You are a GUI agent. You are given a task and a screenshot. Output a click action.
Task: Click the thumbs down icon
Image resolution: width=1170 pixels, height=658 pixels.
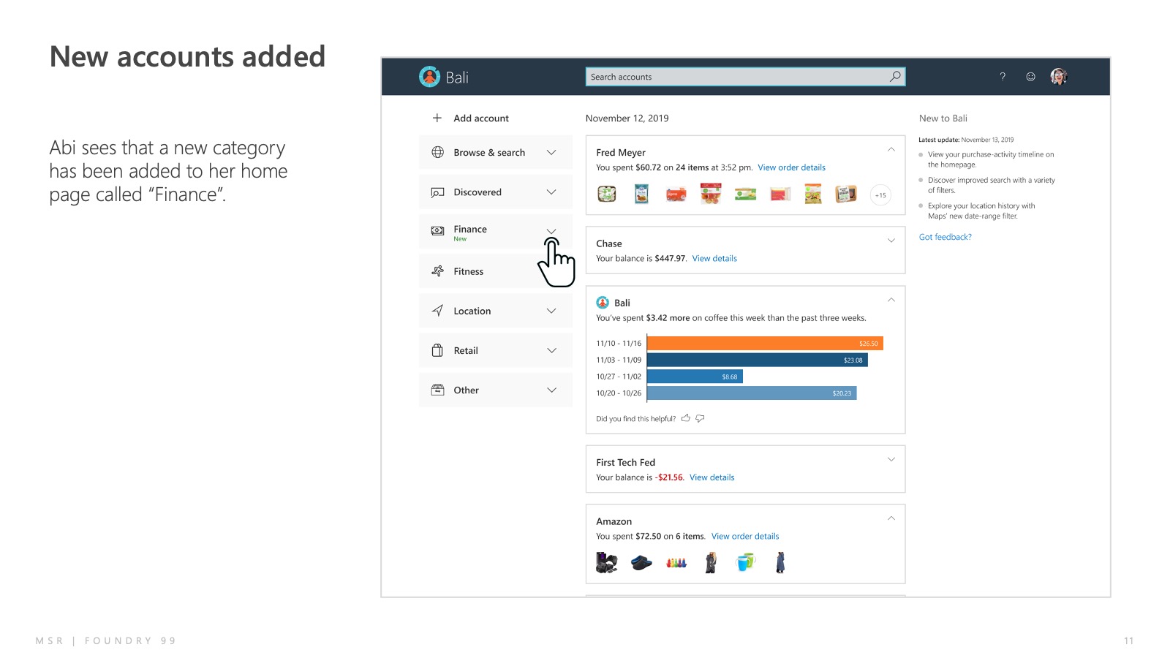click(x=700, y=418)
